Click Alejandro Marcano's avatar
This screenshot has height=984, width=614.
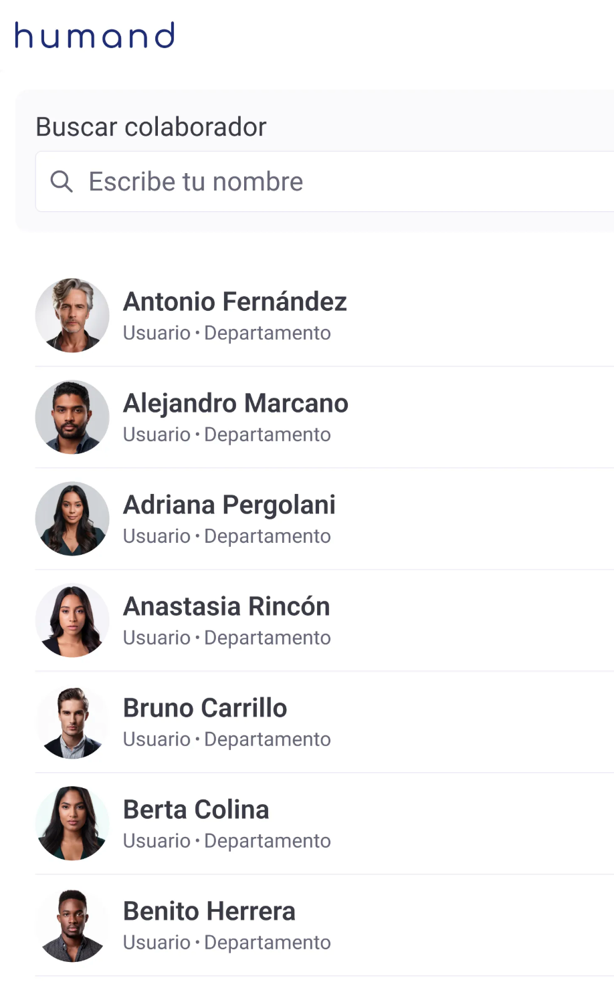pyautogui.click(x=72, y=417)
